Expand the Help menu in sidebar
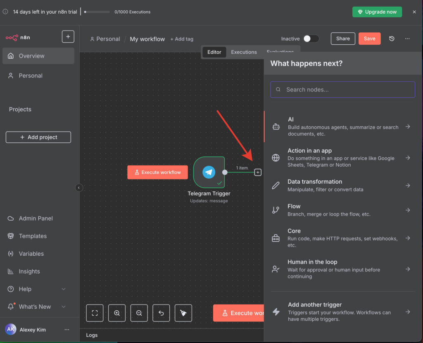The height and width of the screenshot is (343, 423). click(63, 289)
